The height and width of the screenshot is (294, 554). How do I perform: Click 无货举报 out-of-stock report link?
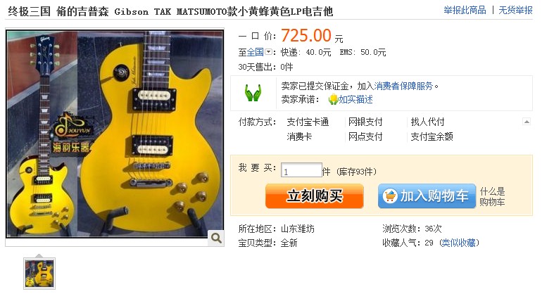coord(515,11)
